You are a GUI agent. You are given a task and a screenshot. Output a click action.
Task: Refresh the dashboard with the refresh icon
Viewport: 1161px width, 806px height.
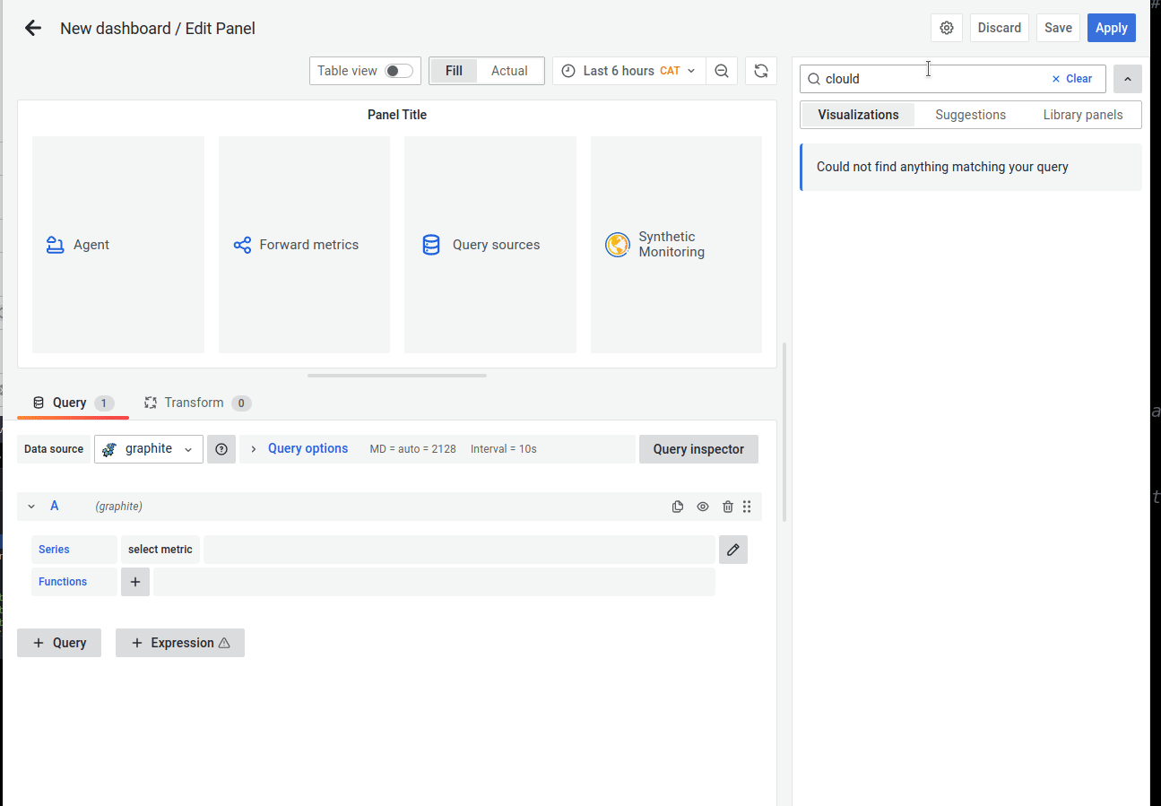tap(760, 70)
